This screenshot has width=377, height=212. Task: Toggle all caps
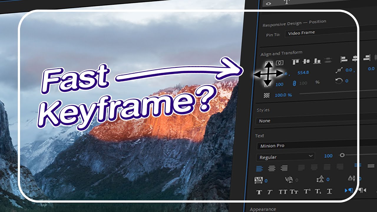click(x=283, y=192)
